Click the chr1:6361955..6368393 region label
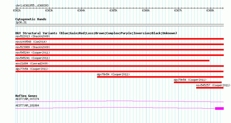Viewport: 231px width, 123px height. (32, 6)
